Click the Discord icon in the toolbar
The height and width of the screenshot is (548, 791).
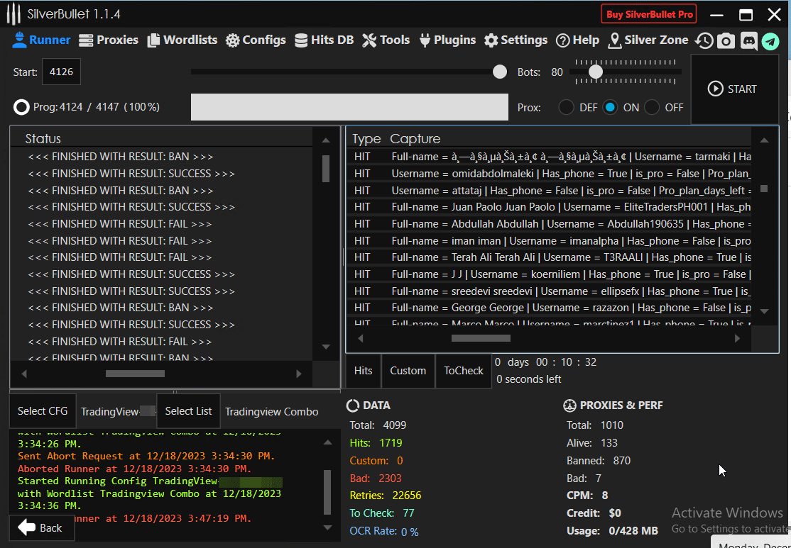pyautogui.click(x=748, y=41)
